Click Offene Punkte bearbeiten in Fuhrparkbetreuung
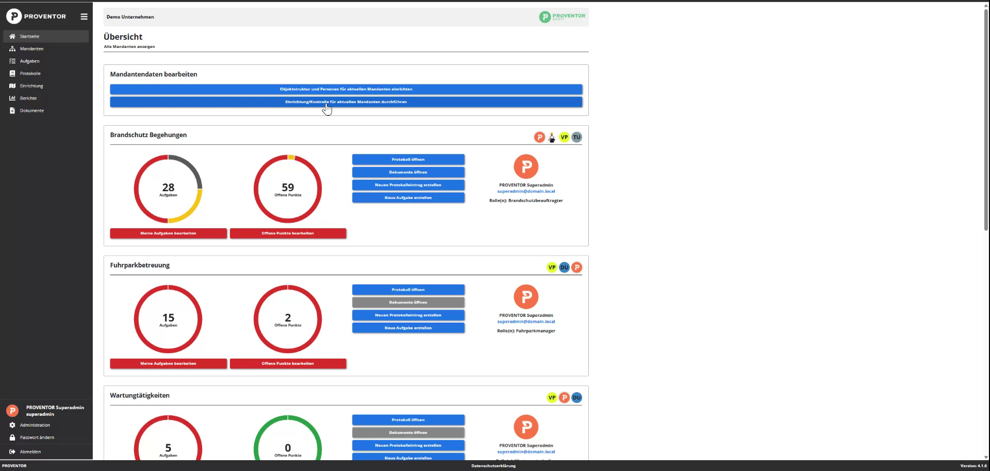 [288, 364]
